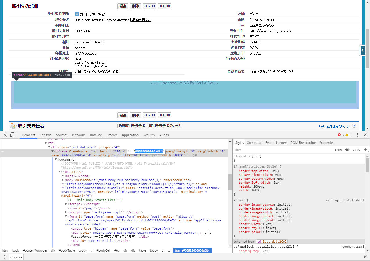Click 編集 button beside 取引先の詳細 heading
370x261 pixels.
123,6
